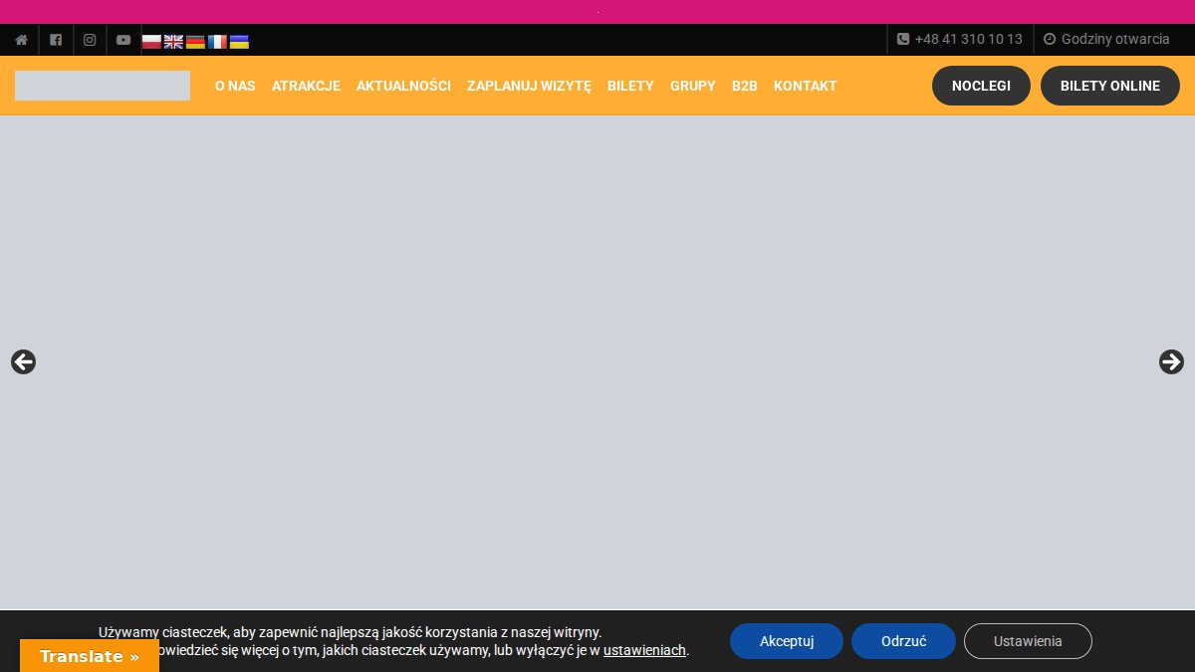
Task: Switch language to English flag
Action: [x=173, y=42]
